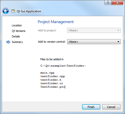Click the TextFinder.pro file entry
This screenshot has width=125, height=114.
pyautogui.click(x=53, y=87)
